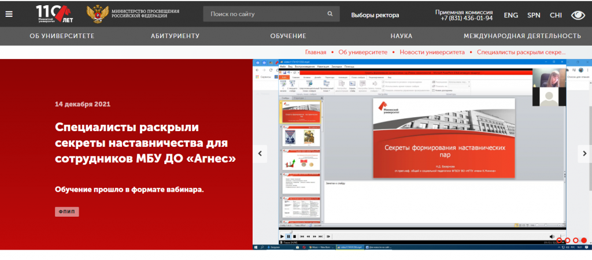Show next slide with right arrow
The height and width of the screenshot is (260, 592).
click(x=585, y=154)
